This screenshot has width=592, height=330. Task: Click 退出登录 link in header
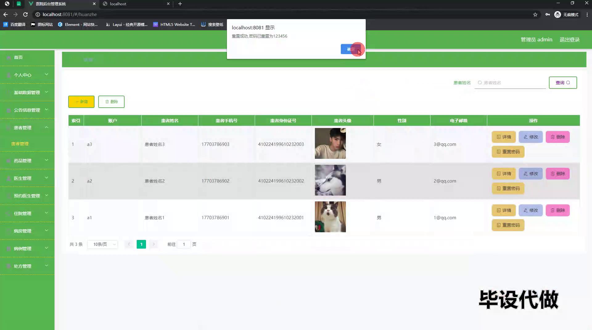click(x=569, y=39)
